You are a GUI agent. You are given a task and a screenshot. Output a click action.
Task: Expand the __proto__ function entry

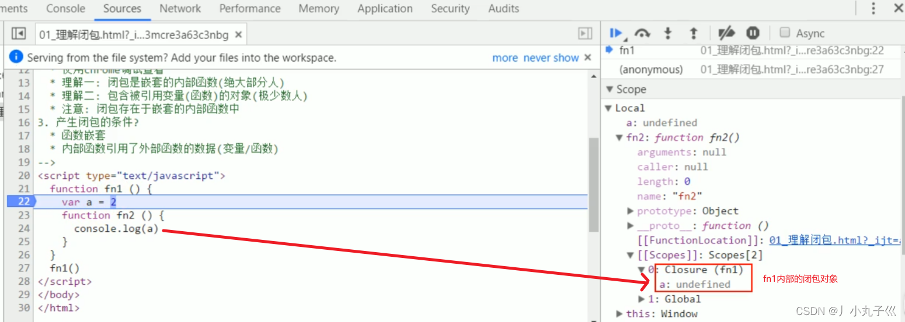click(x=631, y=225)
